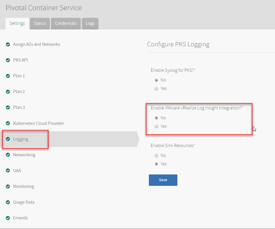The width and height of the screenshot is (275, 229).
Task: Choose Yes for vRealize Log Insight Integration
Action: tap(156, 126)
